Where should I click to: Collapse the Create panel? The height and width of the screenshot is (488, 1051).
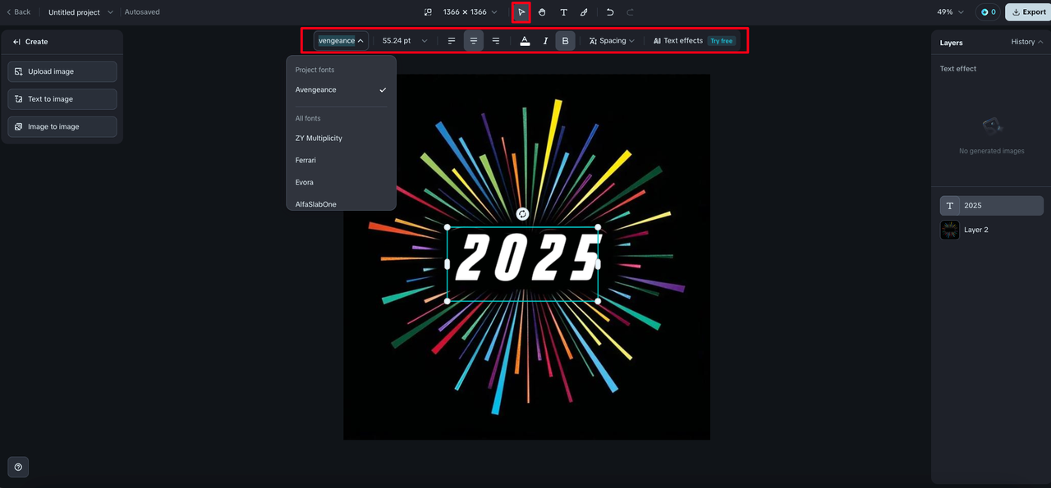[16, 42]
